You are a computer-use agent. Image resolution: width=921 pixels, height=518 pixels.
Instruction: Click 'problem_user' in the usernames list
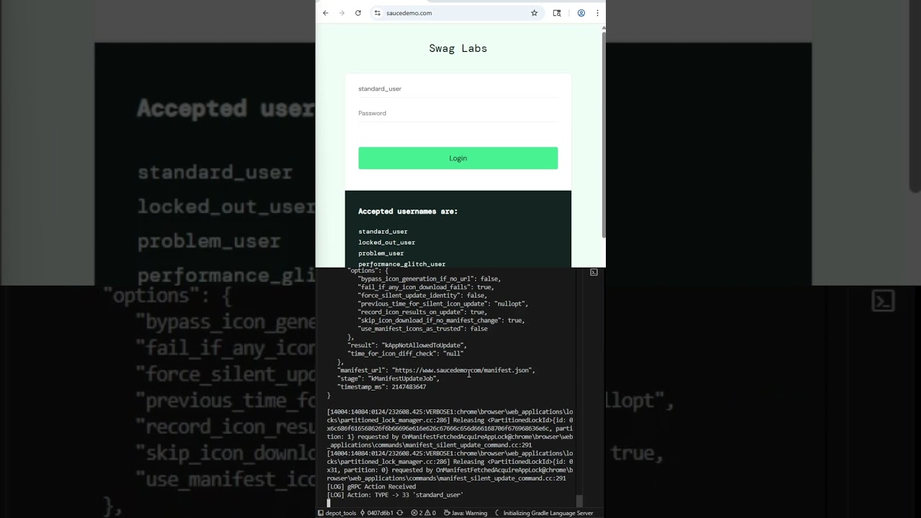click(x=381, y=253)
